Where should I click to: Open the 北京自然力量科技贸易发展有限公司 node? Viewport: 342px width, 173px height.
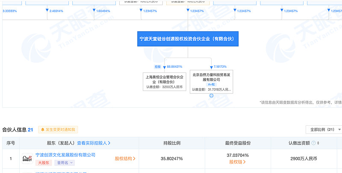[211, 82]
